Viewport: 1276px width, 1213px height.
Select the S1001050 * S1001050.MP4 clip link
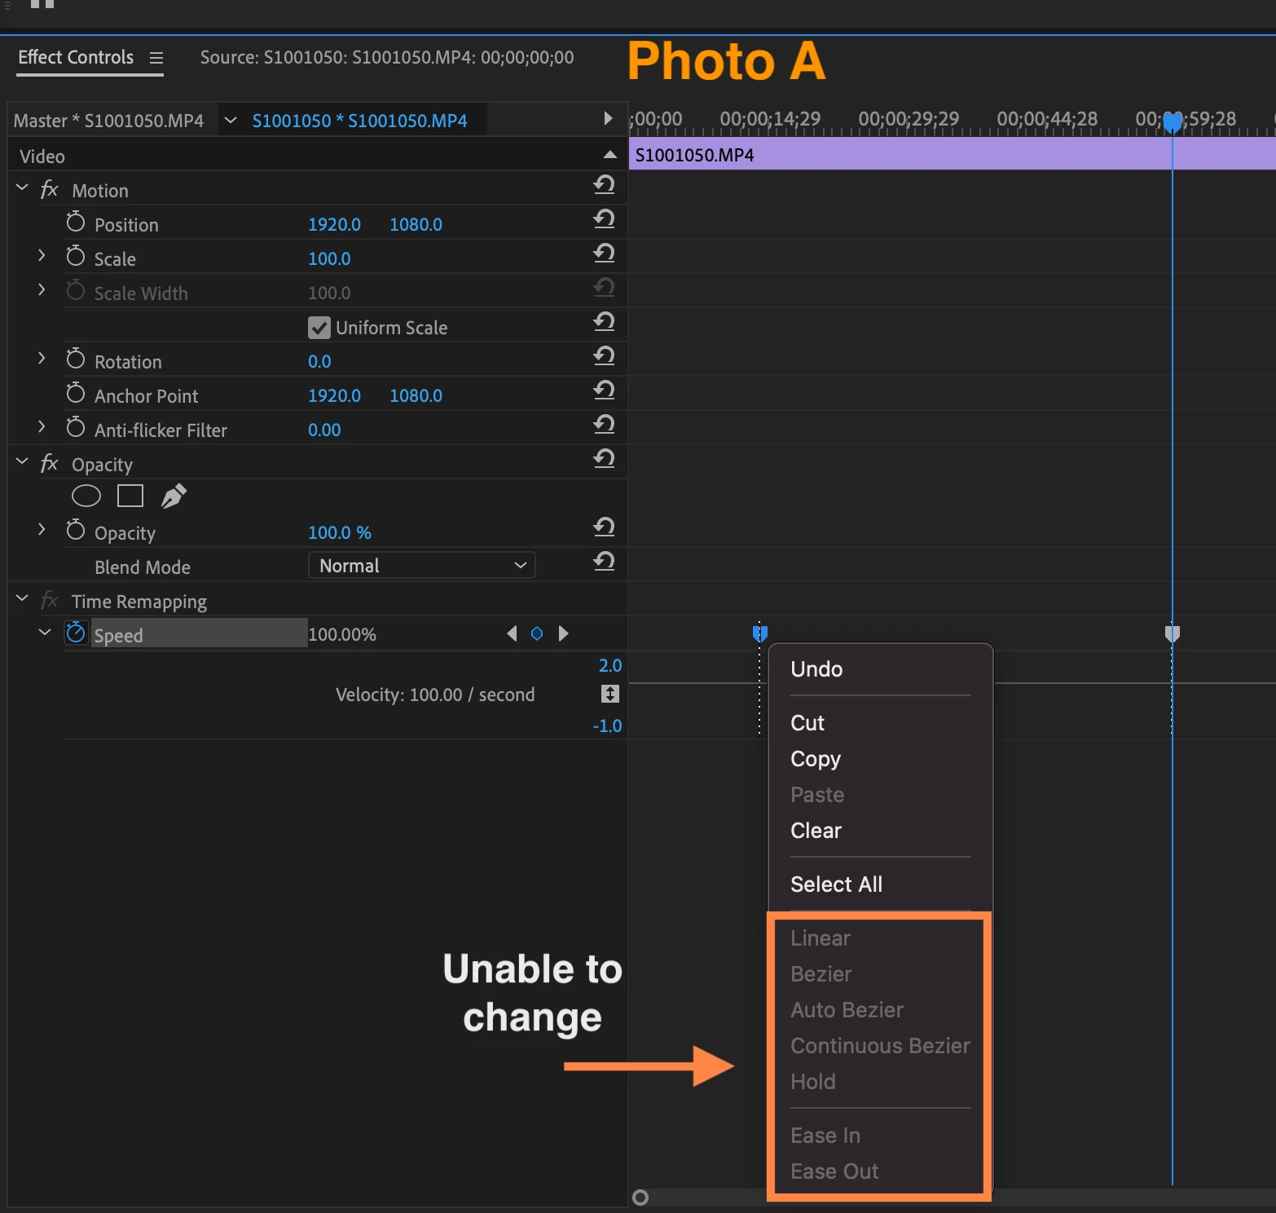pyautogui.click(x=359, y=121)
